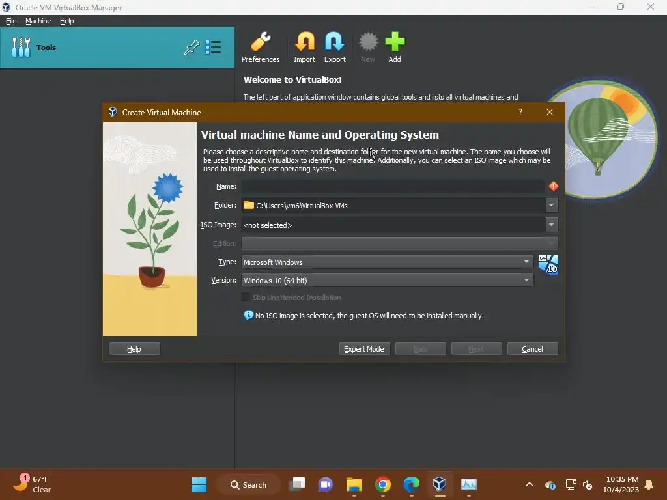
Task: Open the Tools list menu icon
Action: pos(213,47)
